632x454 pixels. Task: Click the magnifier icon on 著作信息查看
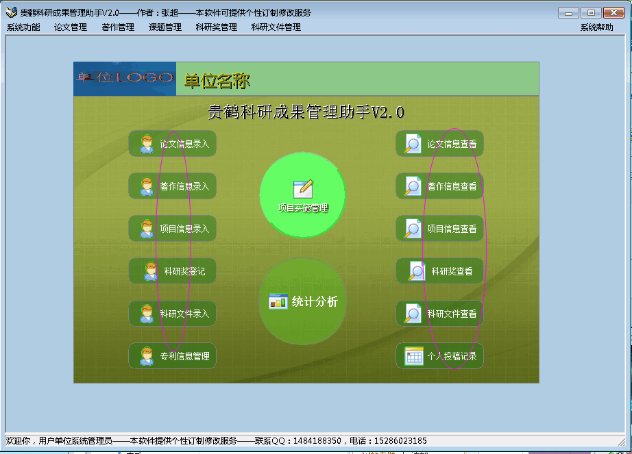413,186
